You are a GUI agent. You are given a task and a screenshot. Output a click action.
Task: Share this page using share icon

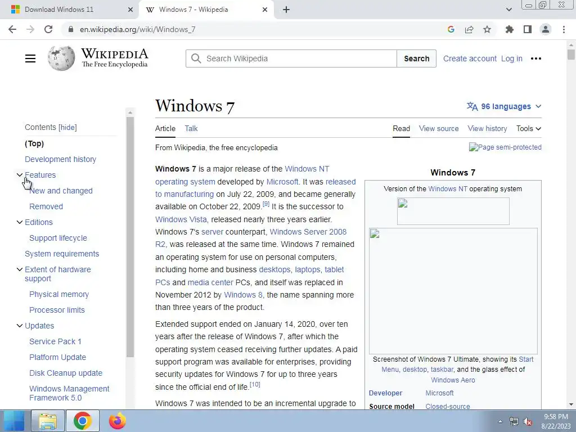point(469,29)
